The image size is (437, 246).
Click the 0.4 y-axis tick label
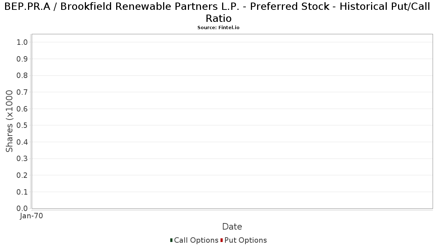(x=22, y=142)
